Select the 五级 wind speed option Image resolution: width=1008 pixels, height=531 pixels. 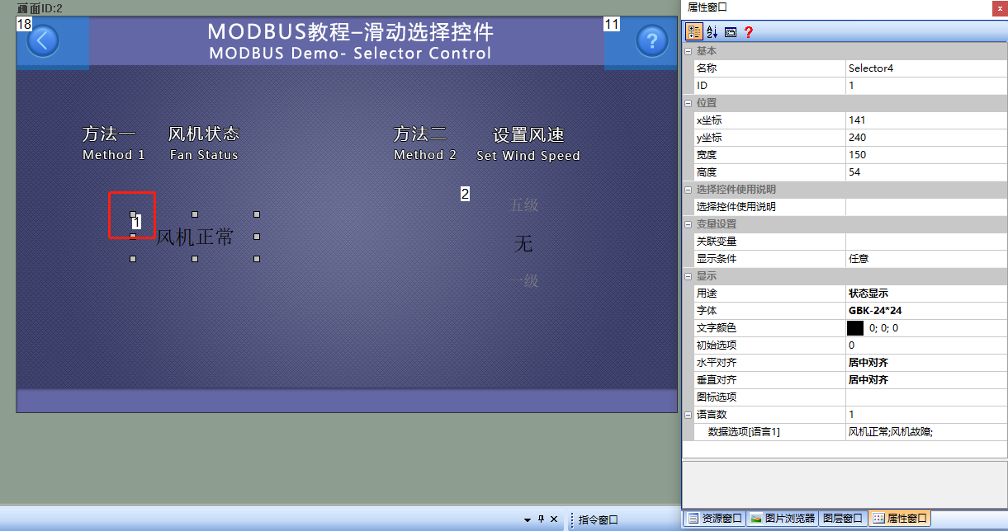coord(523,205)
